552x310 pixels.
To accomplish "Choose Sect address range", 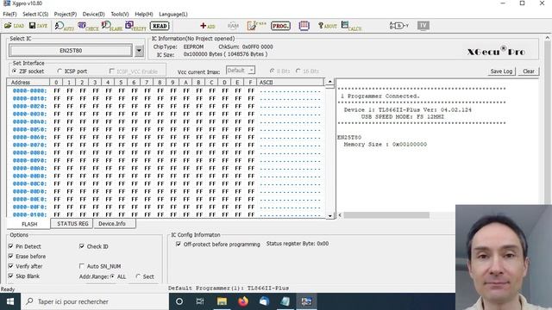I will pos(145,276).
